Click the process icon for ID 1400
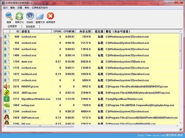This screenshot has width=185, height=138. tap(7, 56)
